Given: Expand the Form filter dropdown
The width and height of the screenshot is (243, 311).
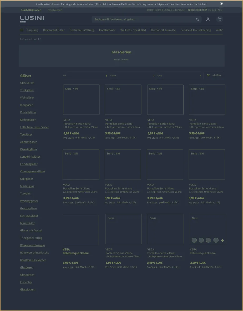Looking at the screenshot, I should click(x=179, y=76).
